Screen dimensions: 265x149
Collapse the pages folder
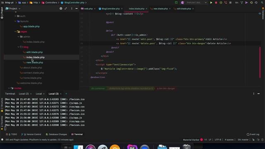(x=15, y=31)
